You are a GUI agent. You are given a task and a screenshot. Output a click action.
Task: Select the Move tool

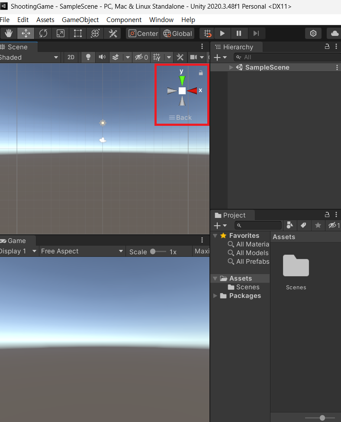(26, 33)
